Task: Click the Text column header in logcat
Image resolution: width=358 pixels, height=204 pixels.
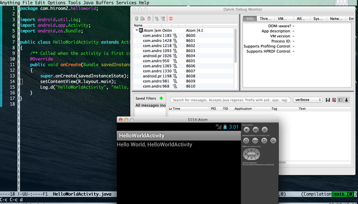Action: click(324, 108)
